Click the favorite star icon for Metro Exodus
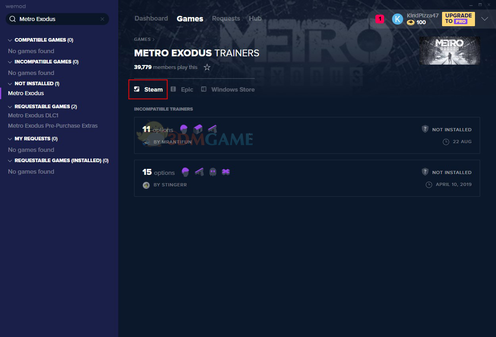The image size is (496, 337). tap(207, 67)
